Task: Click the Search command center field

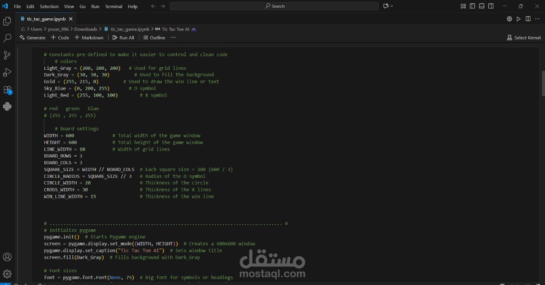Action: [274, 6]
